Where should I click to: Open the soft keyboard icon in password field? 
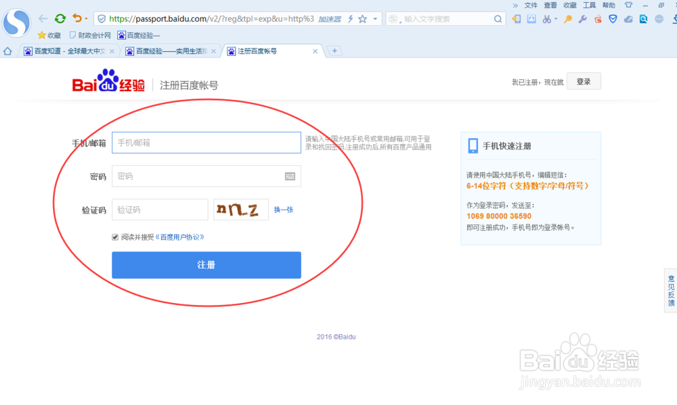[x=290, y=176]
